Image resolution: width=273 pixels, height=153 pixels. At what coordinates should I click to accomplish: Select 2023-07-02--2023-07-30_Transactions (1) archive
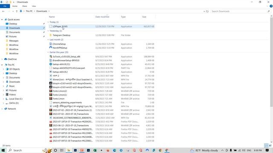tap(72, 110)
